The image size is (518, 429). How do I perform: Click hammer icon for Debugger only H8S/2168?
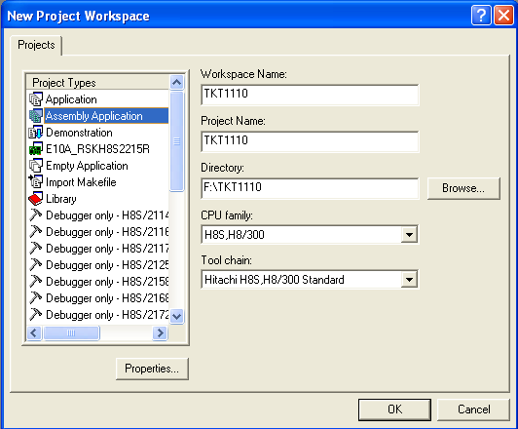36,297
